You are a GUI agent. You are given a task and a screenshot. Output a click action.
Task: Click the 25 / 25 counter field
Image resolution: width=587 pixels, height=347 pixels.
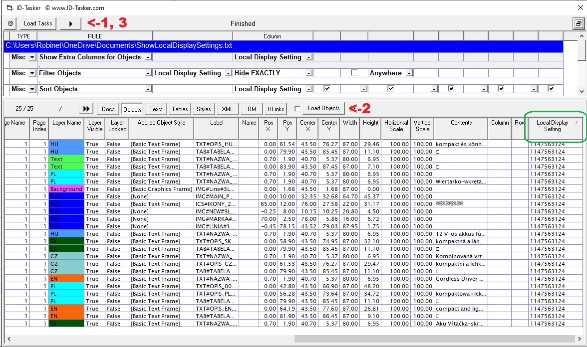coord(24,109)
